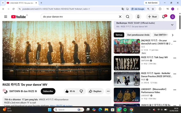Viewport: 181px width, 113px height.
Task: Click Ask Google in address bar
Action: pyautogui.click(x=138, y=9)
